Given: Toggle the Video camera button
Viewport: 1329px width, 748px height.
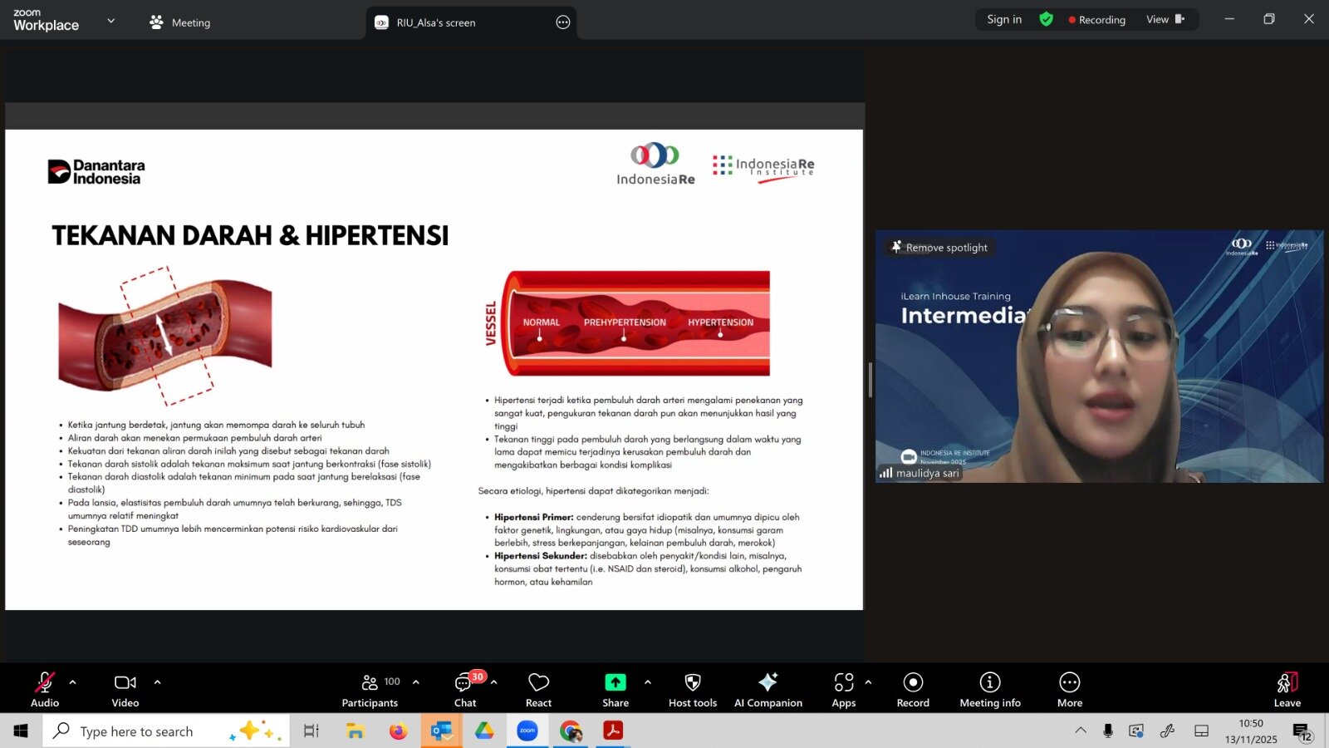Looking at the screenshot, I should 125,689.
